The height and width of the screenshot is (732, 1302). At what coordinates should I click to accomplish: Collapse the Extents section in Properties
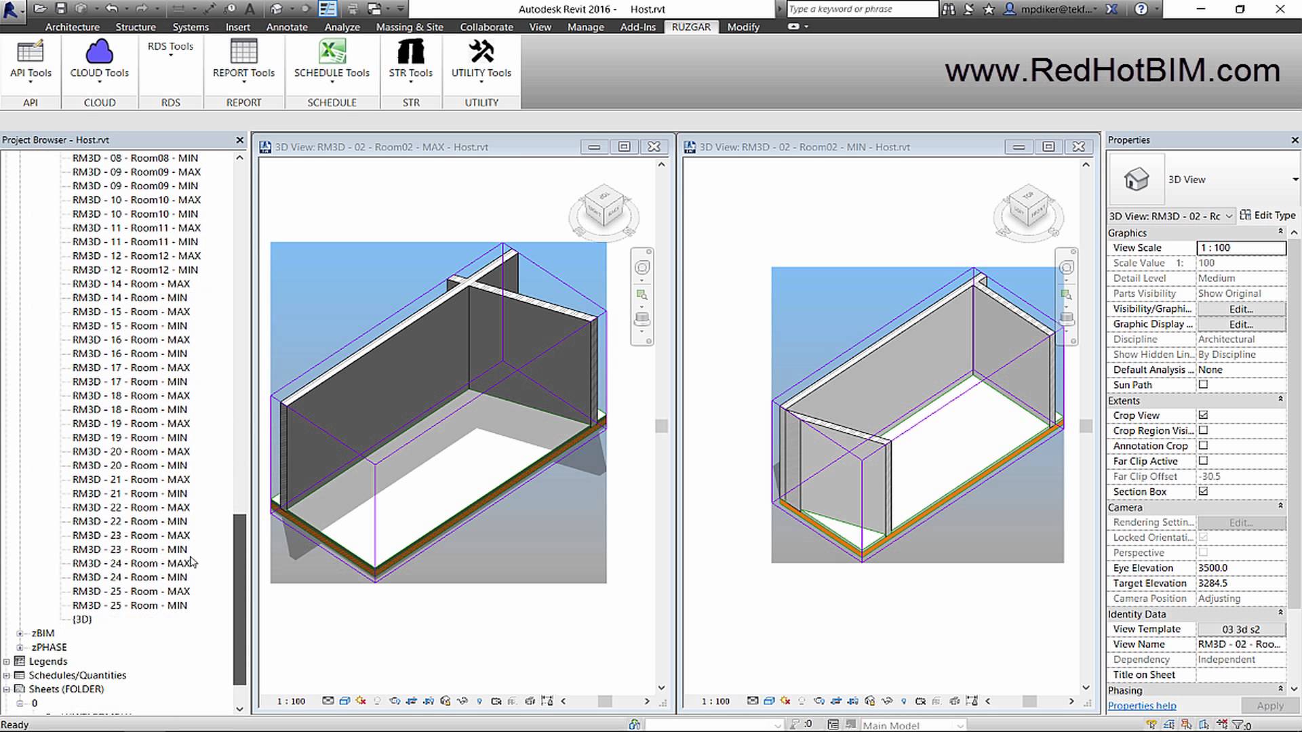[x=1280, y=399]
